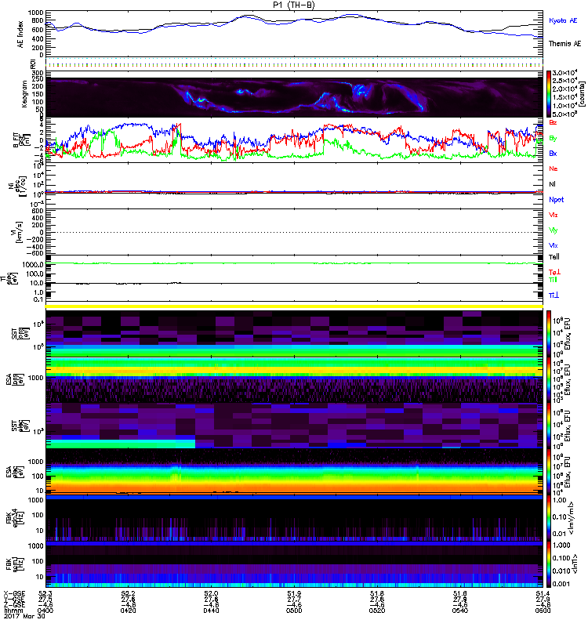Select the "52.3" X-GSE position value
This screenshot has height=627, width=588.
(45, 593)
